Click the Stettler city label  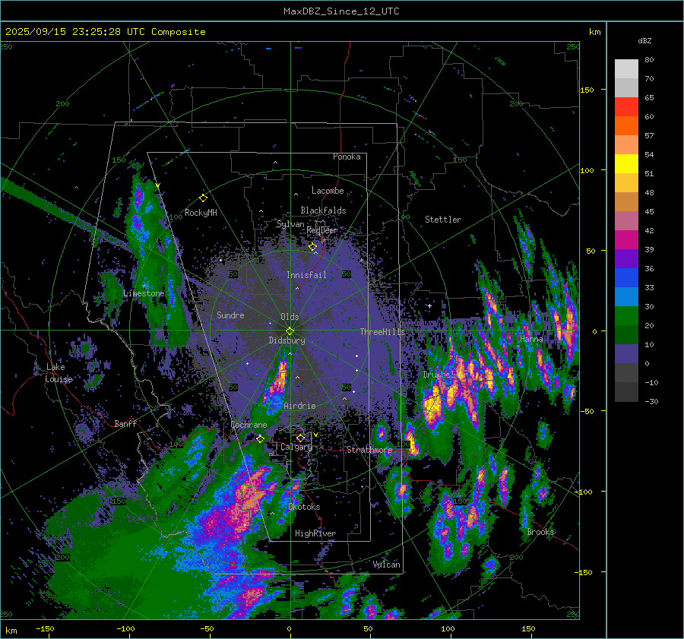(443, 220)
